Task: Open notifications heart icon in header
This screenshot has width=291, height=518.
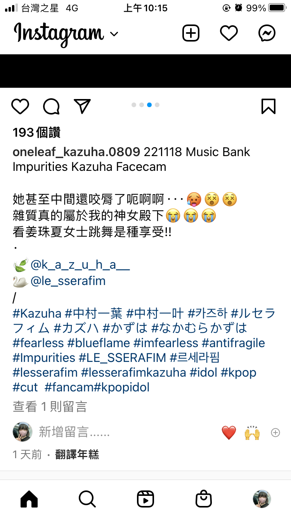Action: pyautogui.click(x=229, y=33)
